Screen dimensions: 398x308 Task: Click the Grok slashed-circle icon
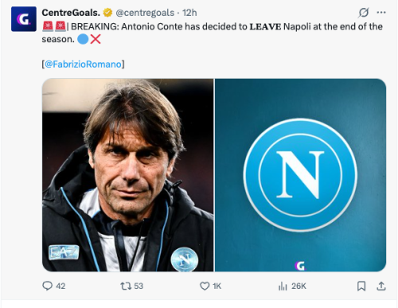pyautogui.click(x=364, y=13)
